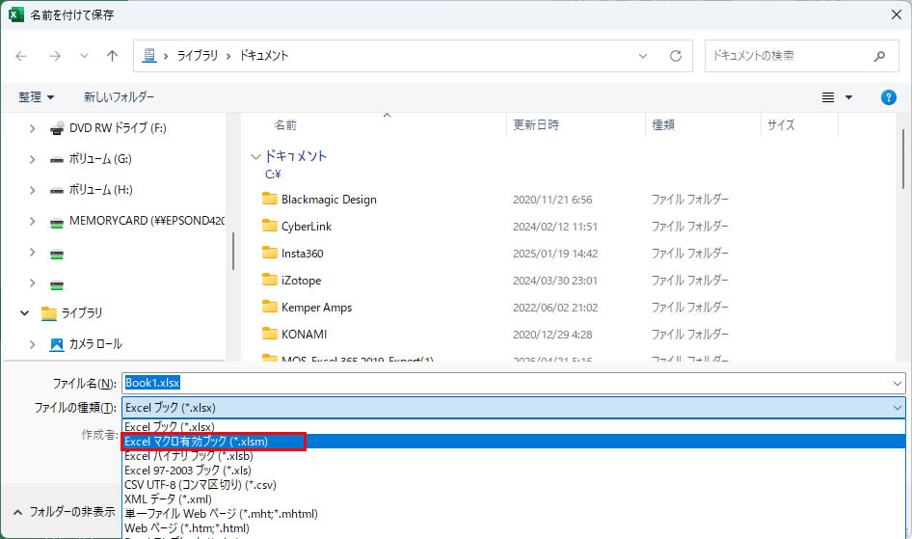This screenshot has height=539, width=912.
Task: Click the PC icon in address bar
Action: tap(149, 55)
